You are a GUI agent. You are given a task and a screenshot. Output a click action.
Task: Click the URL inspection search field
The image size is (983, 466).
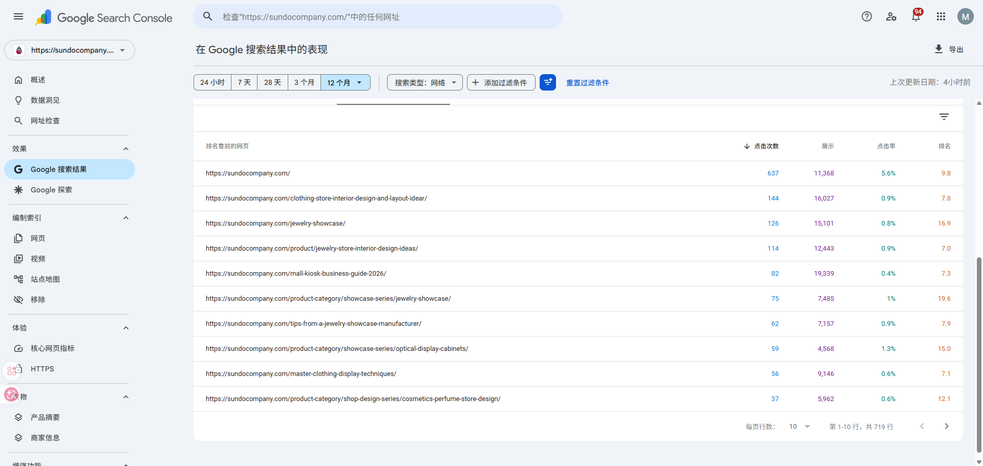(378, 17)
